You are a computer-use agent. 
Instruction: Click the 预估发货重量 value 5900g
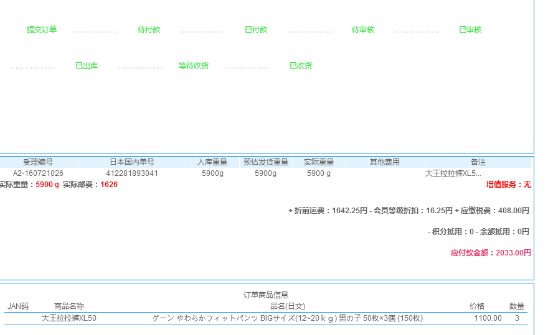(266, 173)
